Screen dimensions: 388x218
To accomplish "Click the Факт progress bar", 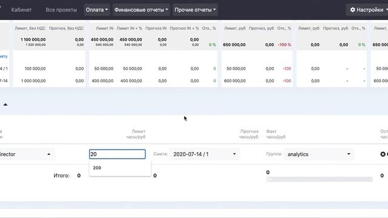I will click(319, 179).
